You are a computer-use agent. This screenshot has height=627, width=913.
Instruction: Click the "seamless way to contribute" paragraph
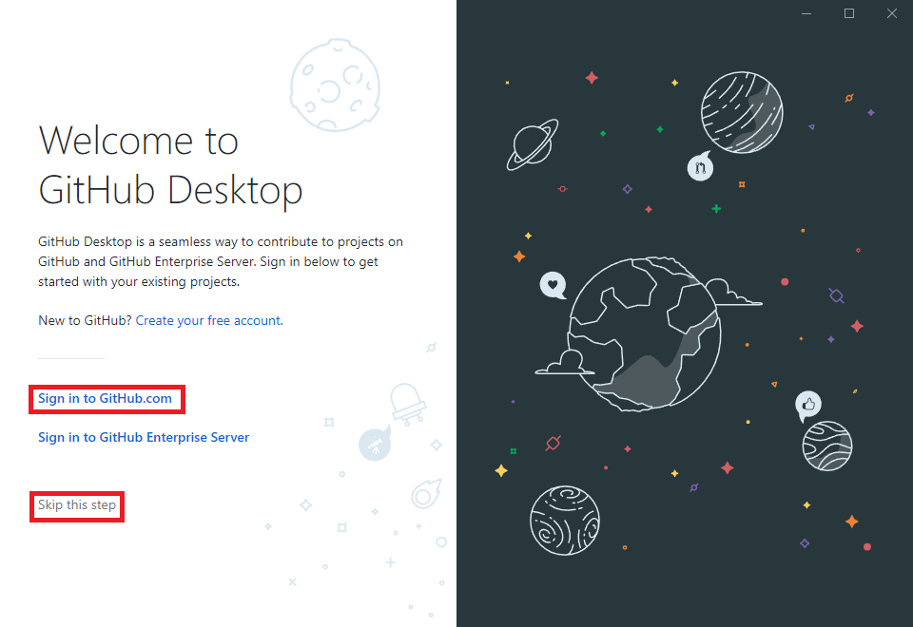221,262
